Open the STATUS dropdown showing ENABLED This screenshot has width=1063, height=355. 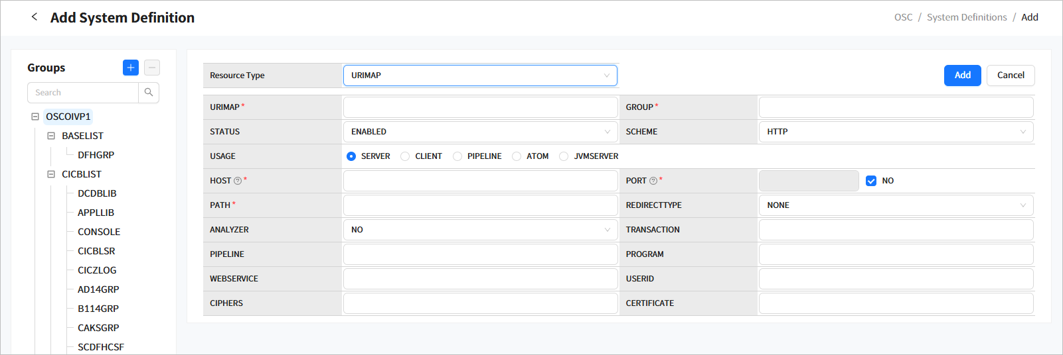tap(479, 132)
